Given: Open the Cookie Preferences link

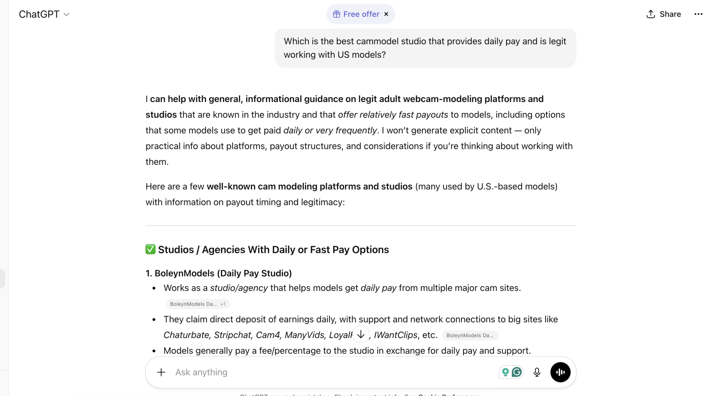Looking at the screenshot, I should coord(449,395).
